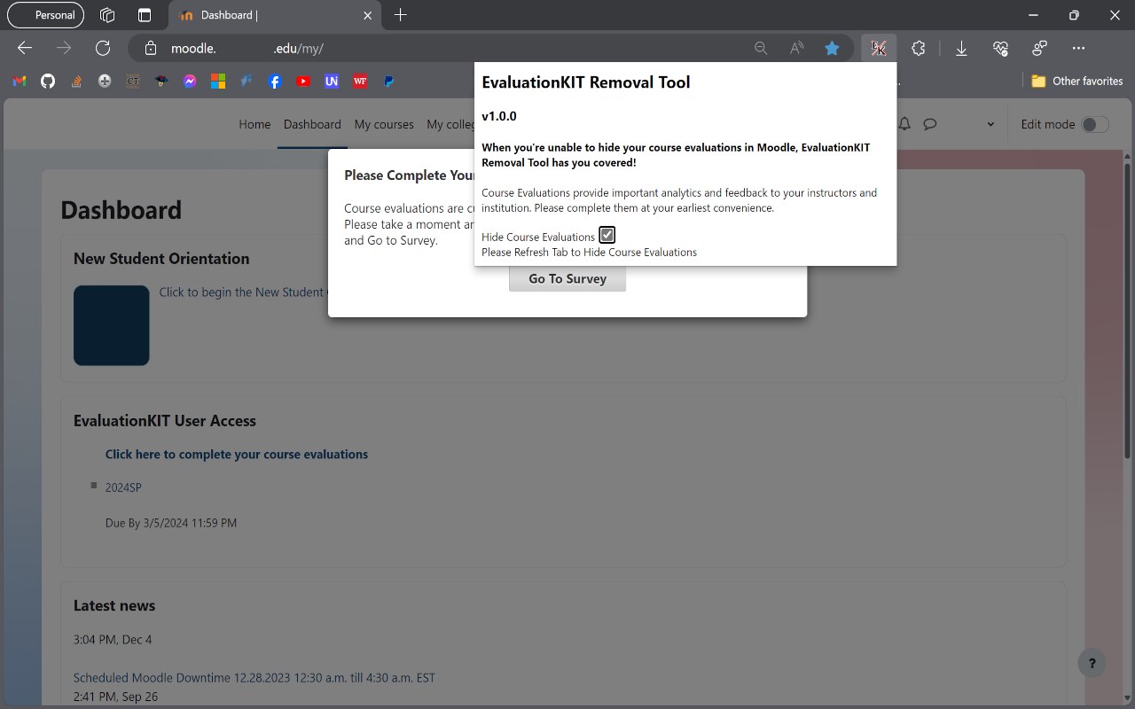The image size is (1135, 709).
Task: Click the v1.0.0 version text
Action: tap(499, 116)
